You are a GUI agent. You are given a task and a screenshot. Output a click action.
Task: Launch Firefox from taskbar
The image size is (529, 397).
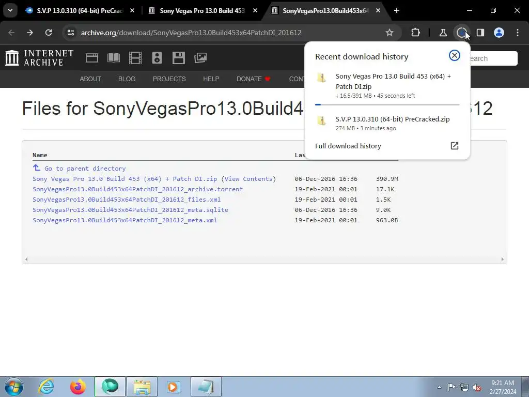(x=77, y=387)
